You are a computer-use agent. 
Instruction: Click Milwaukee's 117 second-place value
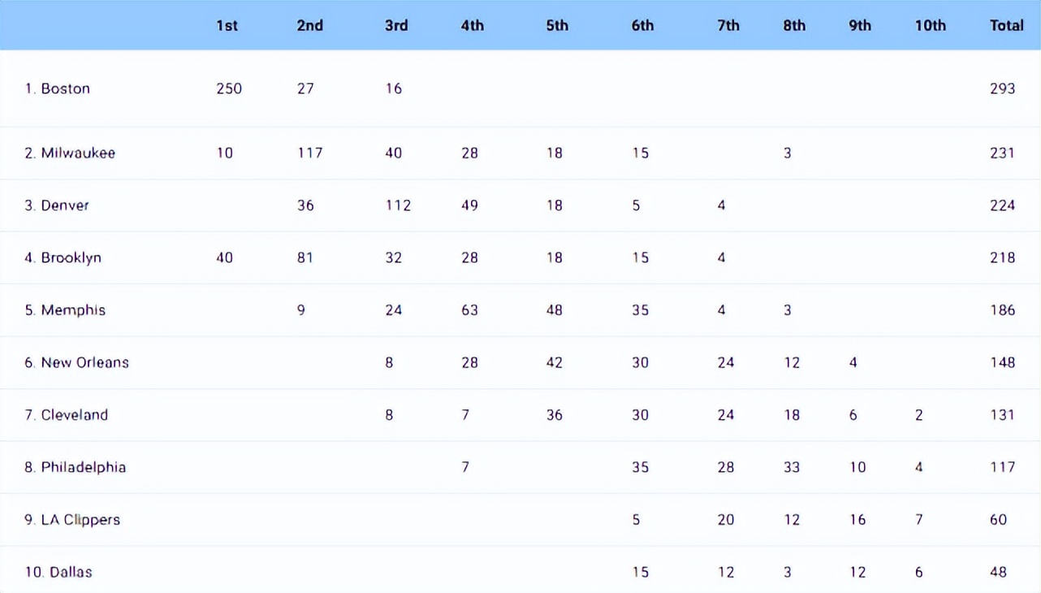(309, 153)
